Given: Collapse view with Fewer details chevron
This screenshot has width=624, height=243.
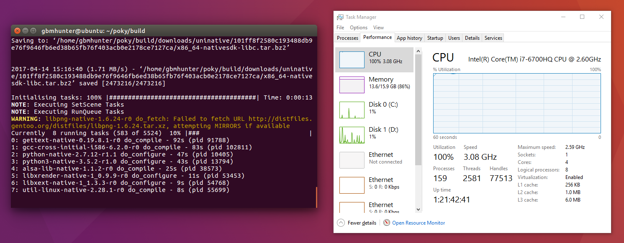Looking at the screenshot, I should (341, 223).
